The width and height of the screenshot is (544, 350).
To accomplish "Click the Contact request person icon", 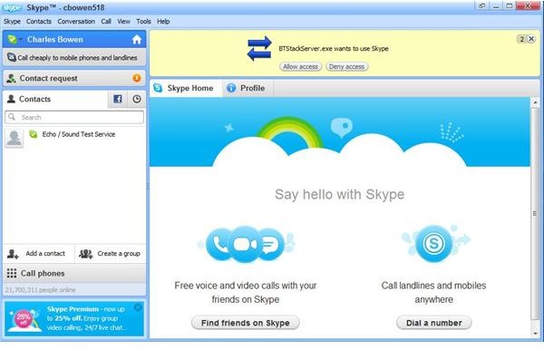I will point(11,78).
